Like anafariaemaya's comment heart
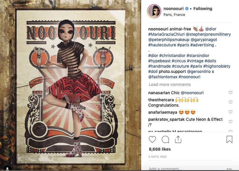This screenshot has width=239, height=171. point(230,112)
